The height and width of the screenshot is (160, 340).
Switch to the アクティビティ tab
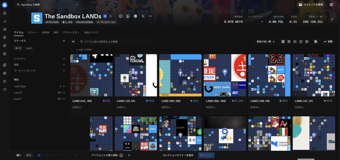pyautogui.click(x=71, y=32)
